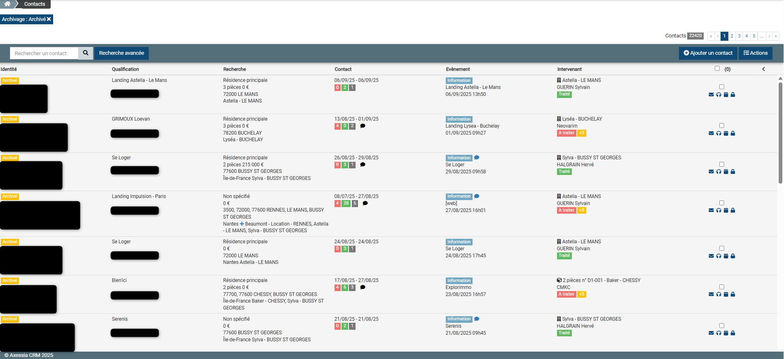Select checkbox on Serenis contact row
784x359 pixels.
(722, 326)
